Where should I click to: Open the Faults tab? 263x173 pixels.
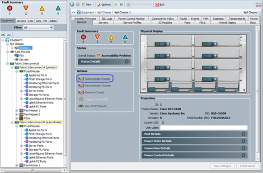point(183,19)
